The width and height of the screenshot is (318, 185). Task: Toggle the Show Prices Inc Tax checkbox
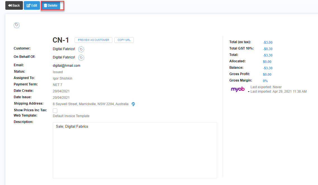point(55,111)
